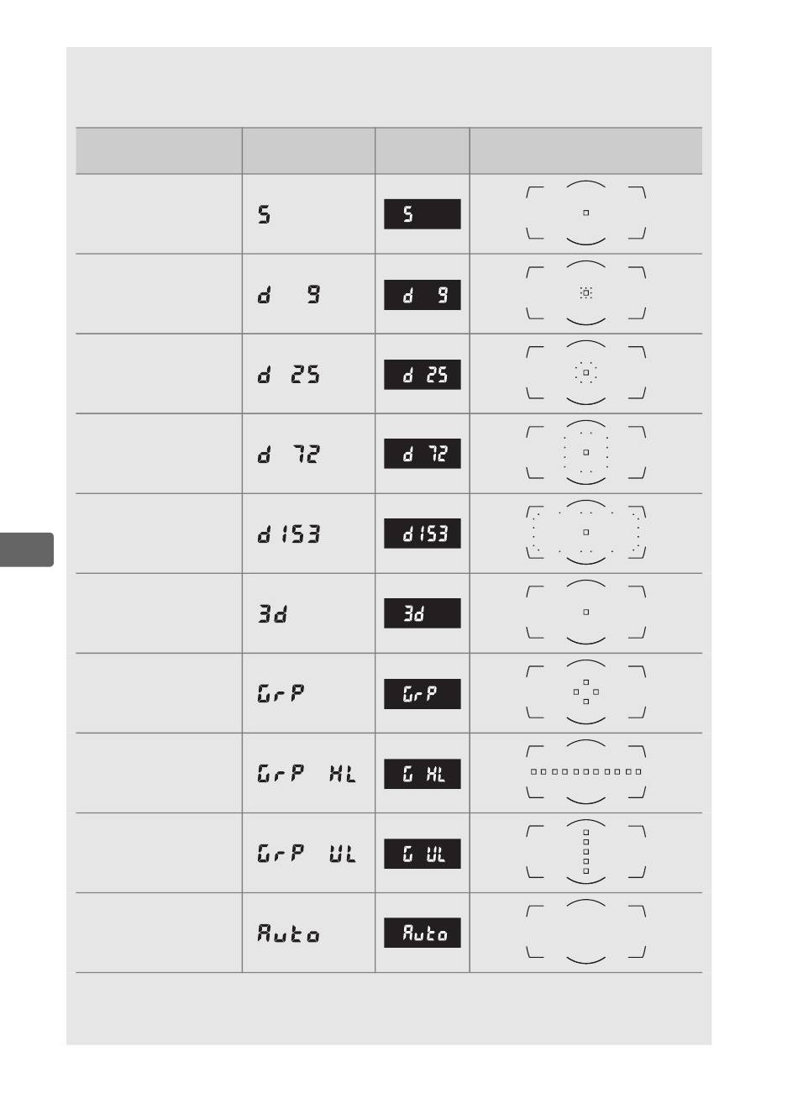Screen dimensions: 798x1099
Task: Click the large 'GrP UL' segment text
Action: pyautogui.click(x=307, y=854)
